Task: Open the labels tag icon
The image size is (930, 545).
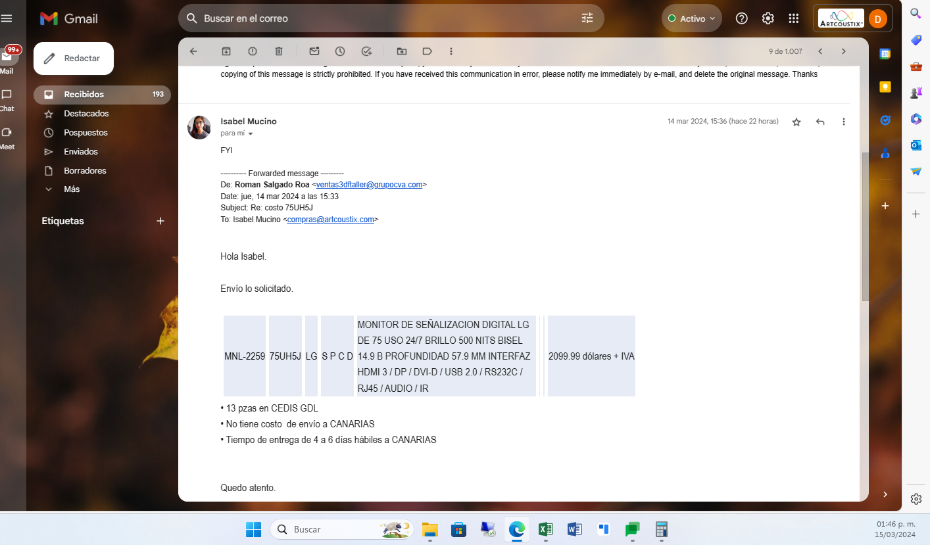Action: pyautogui.click(x=427, y=51)
